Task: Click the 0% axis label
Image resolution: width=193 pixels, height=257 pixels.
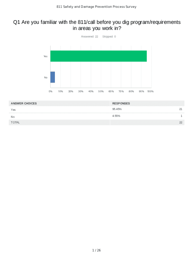Action: pos(51,92)
